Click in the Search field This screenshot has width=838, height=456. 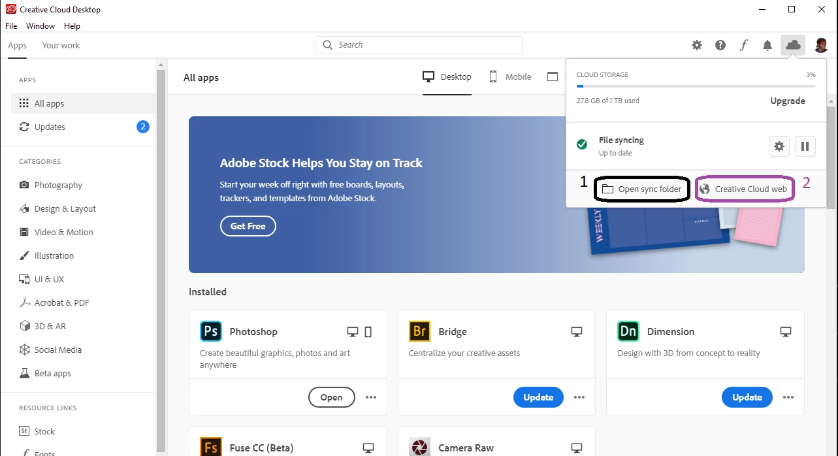click(419, 45)
